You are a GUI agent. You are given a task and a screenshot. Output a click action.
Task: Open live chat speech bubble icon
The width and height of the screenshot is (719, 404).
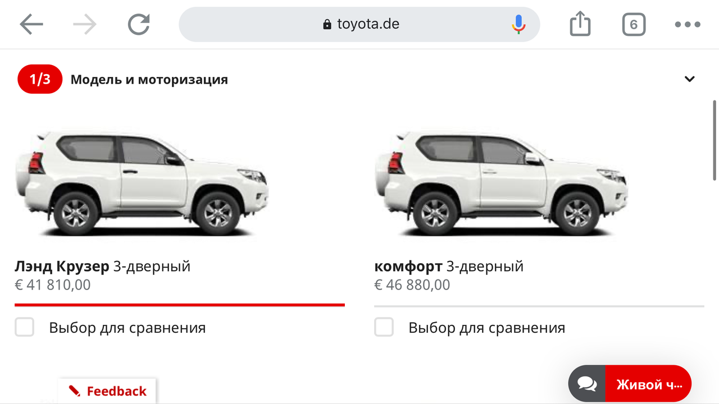coord(587,384)
